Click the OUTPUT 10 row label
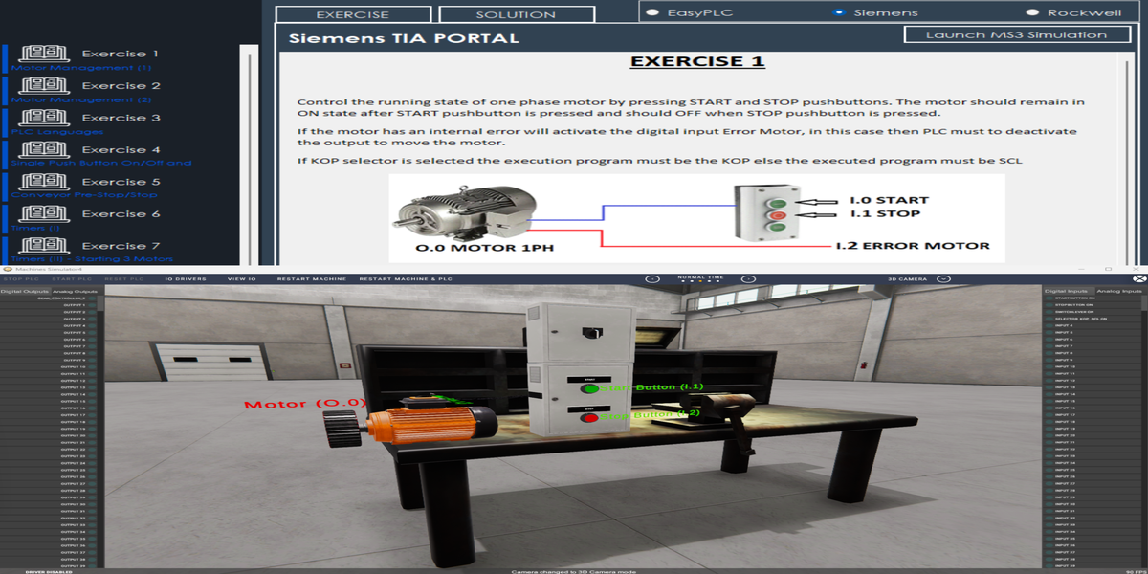 tap(74, 366)
